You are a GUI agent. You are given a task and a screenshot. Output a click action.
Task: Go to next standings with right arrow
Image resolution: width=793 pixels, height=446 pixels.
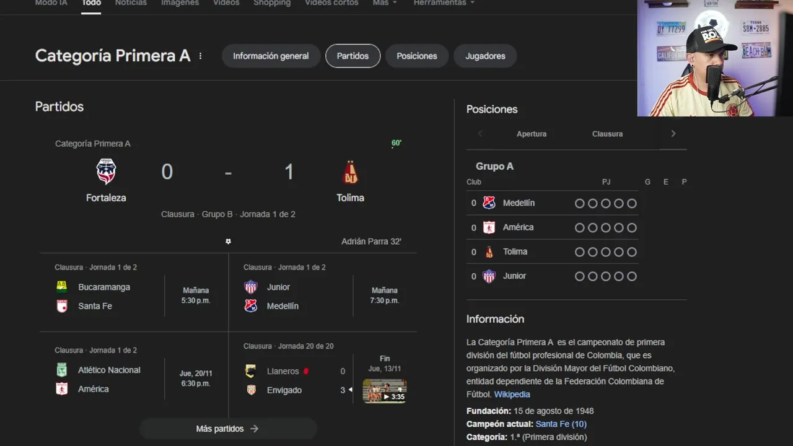[x=673, y=134]
